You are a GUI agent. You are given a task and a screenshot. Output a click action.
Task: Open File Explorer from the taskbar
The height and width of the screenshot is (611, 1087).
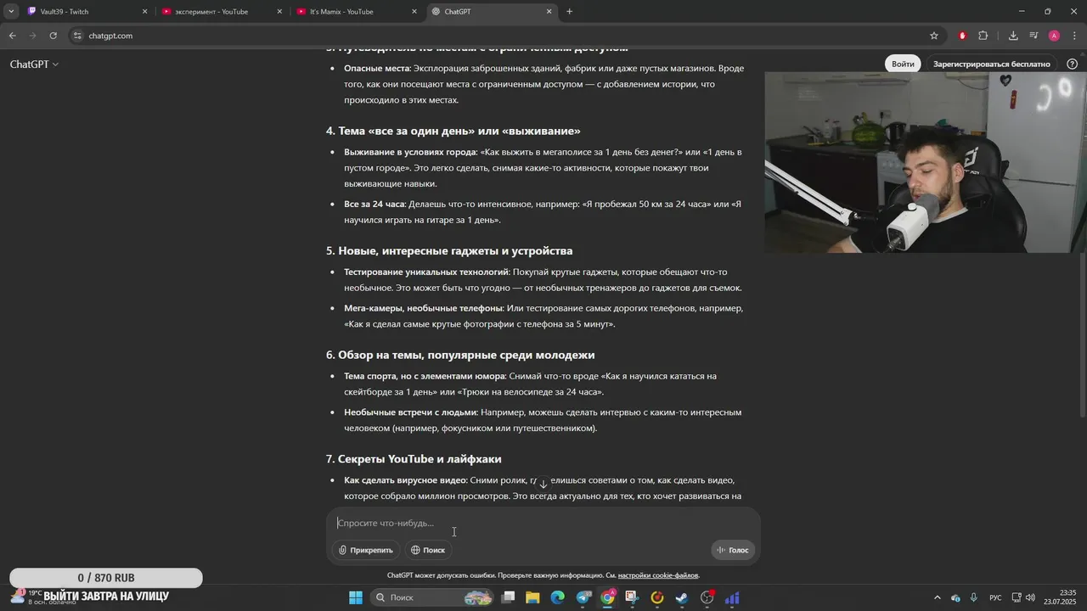point(532,597)
